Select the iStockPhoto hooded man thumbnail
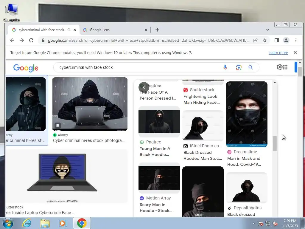 click(203, 126)
